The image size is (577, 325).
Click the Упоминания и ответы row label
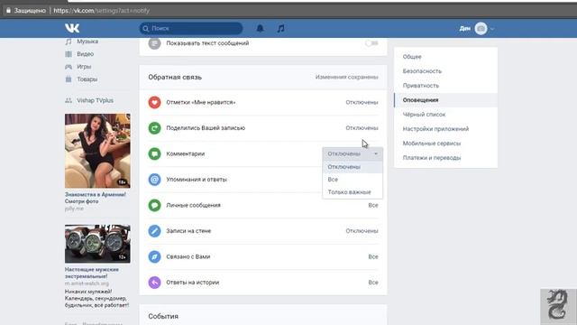pyautogui.click(x=197, y=180)
